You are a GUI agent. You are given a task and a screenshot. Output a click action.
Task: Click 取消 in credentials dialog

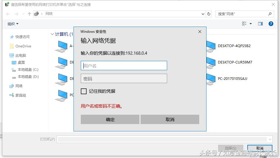point(170,119)
